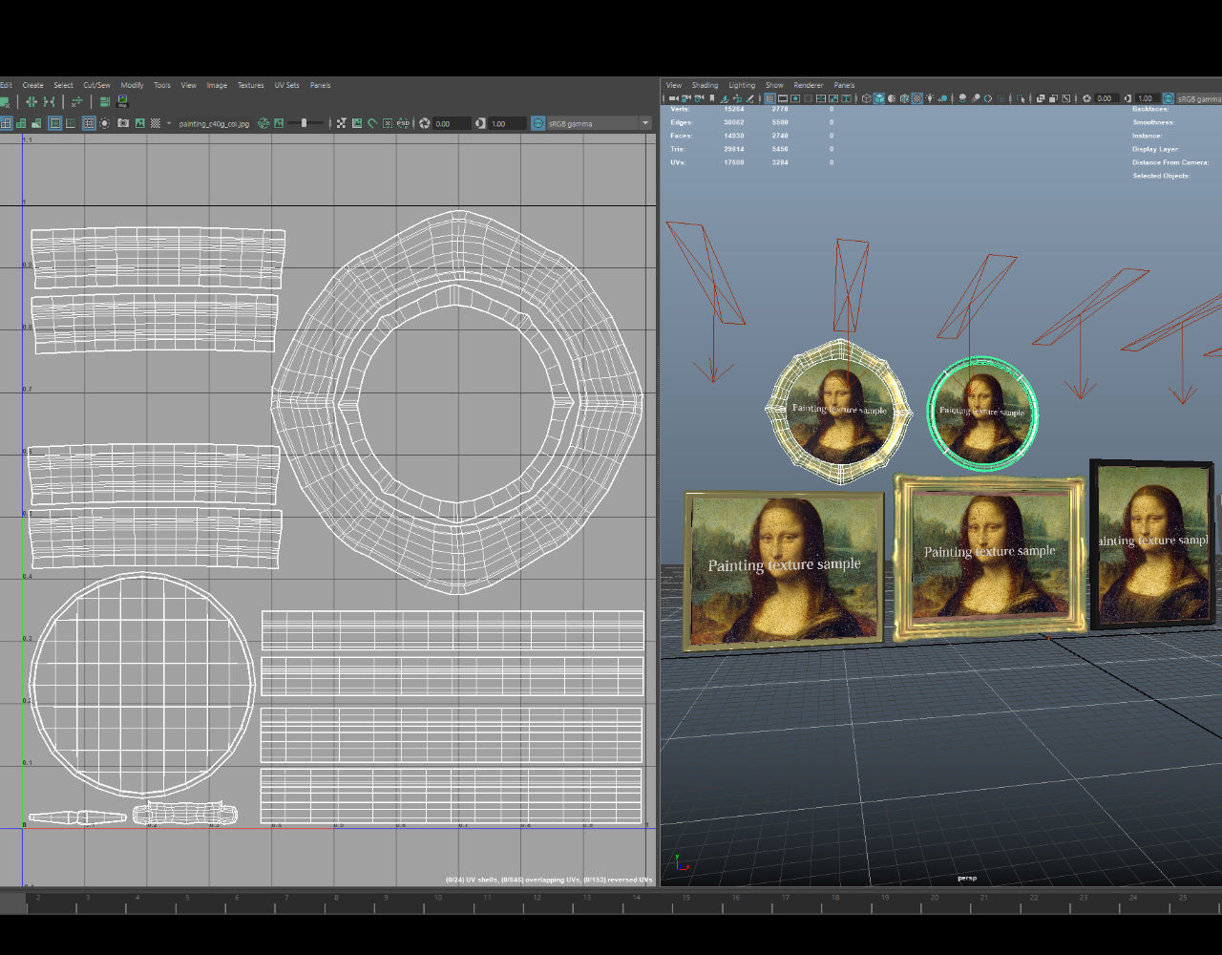Click UV Editor gamma field showing 1.00

[507, 123]
